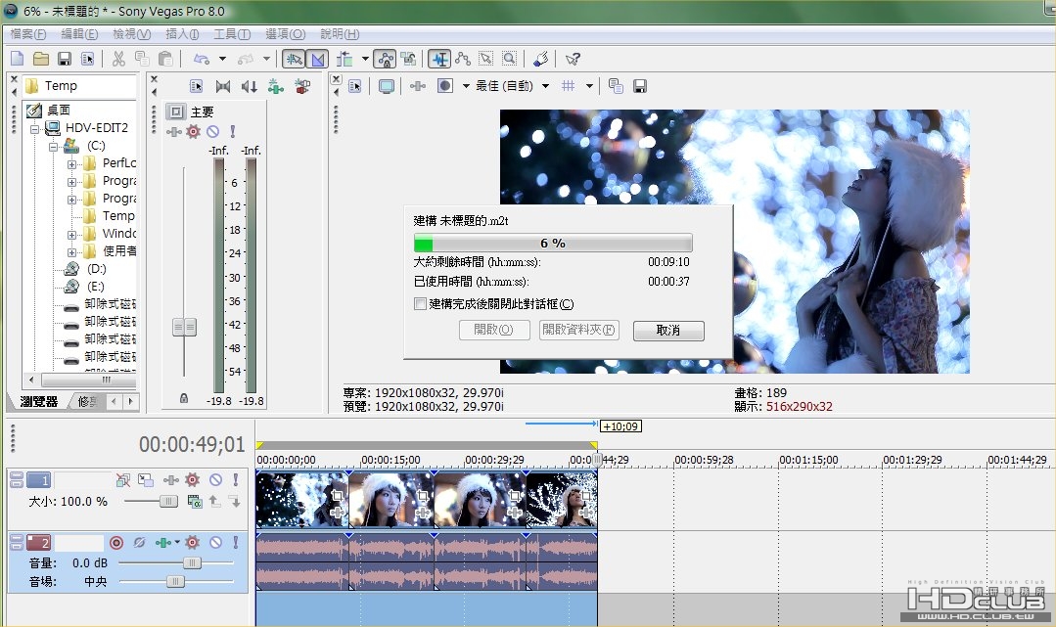1056x627 pixels.
Task: Mute the master bus in mixer
Action: (212, 131)
